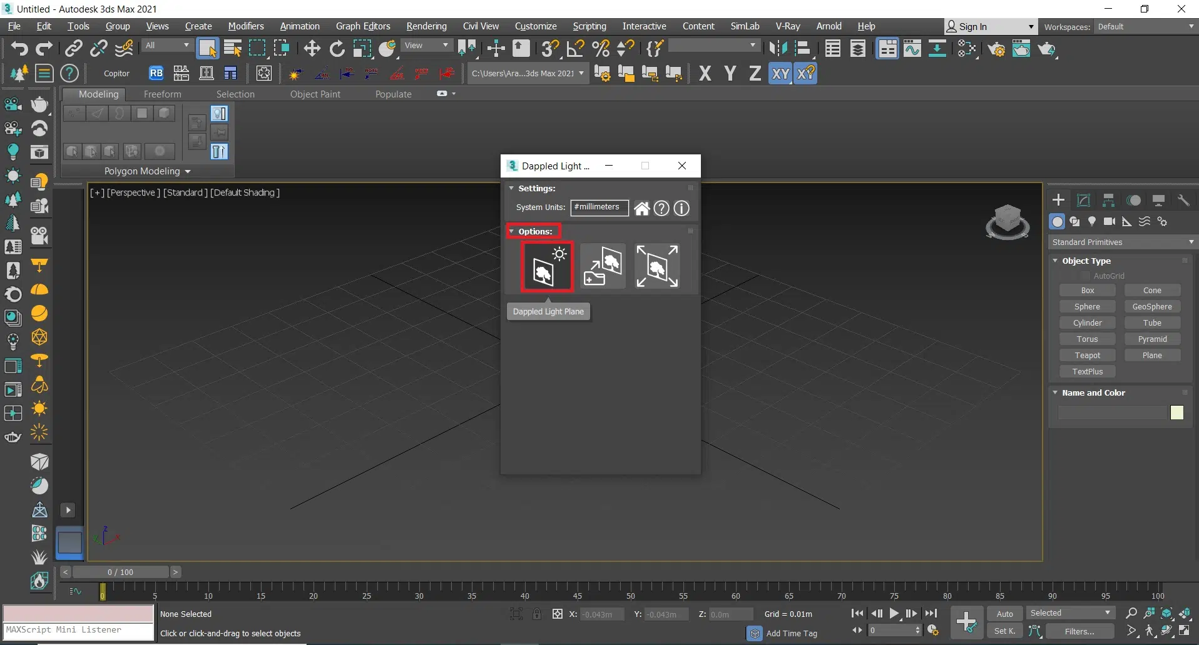The width and height of the screenshot is (1199, 645).
Task: Click the Dappled Light Plane icon
Action: tap(546, 266)
